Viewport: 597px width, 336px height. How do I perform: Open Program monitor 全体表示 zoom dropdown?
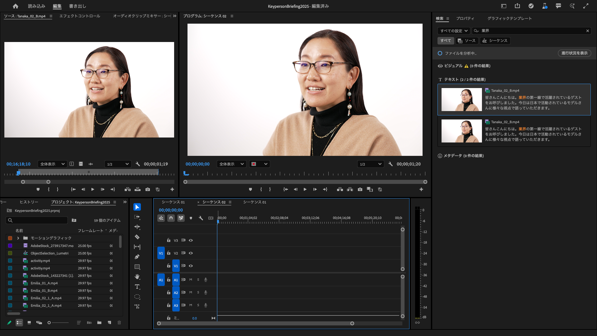(x=231, y=164)
